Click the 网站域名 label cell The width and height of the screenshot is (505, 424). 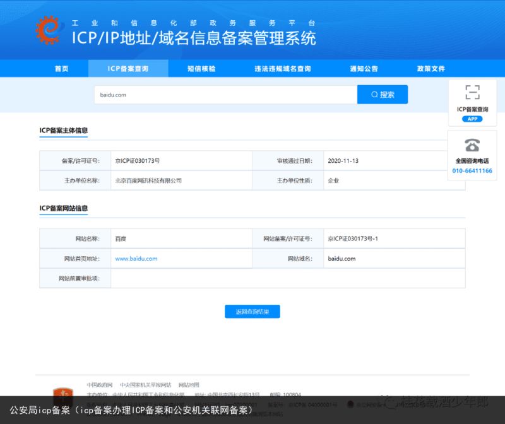point(288,259)
